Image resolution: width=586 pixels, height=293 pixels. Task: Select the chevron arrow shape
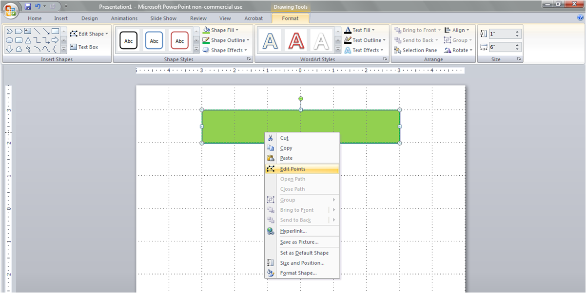click(9, 31)
